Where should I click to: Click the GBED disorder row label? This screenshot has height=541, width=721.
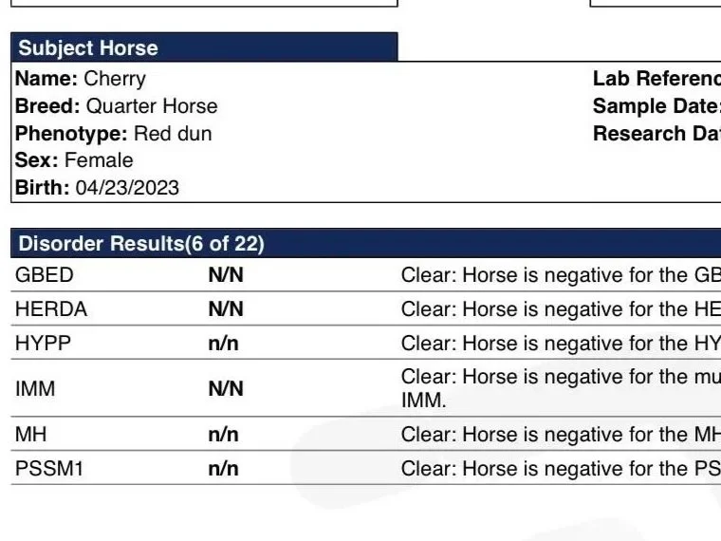point(45,275)
